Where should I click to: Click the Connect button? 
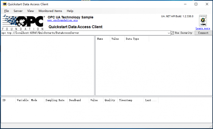[x=203, y=33]
